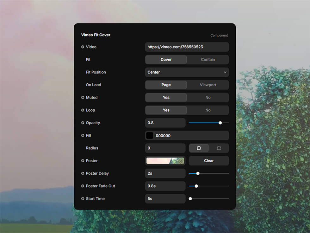310x233 pixels.
Task: Click the Component label in header
Action: pos(219,36)
